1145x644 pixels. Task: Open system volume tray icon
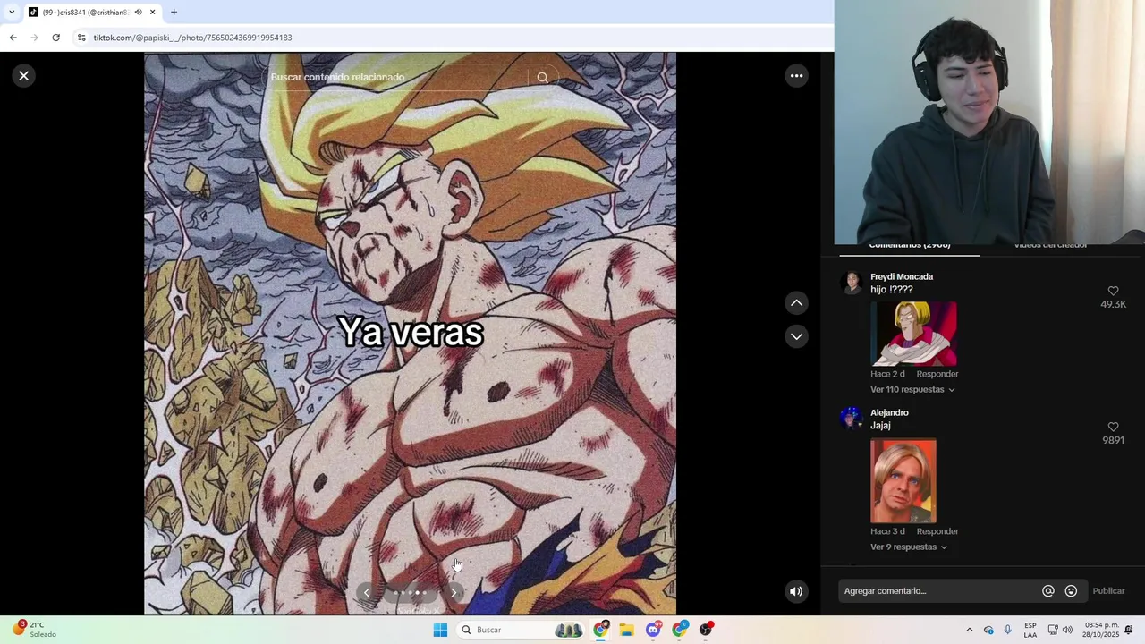(1067, 630)
